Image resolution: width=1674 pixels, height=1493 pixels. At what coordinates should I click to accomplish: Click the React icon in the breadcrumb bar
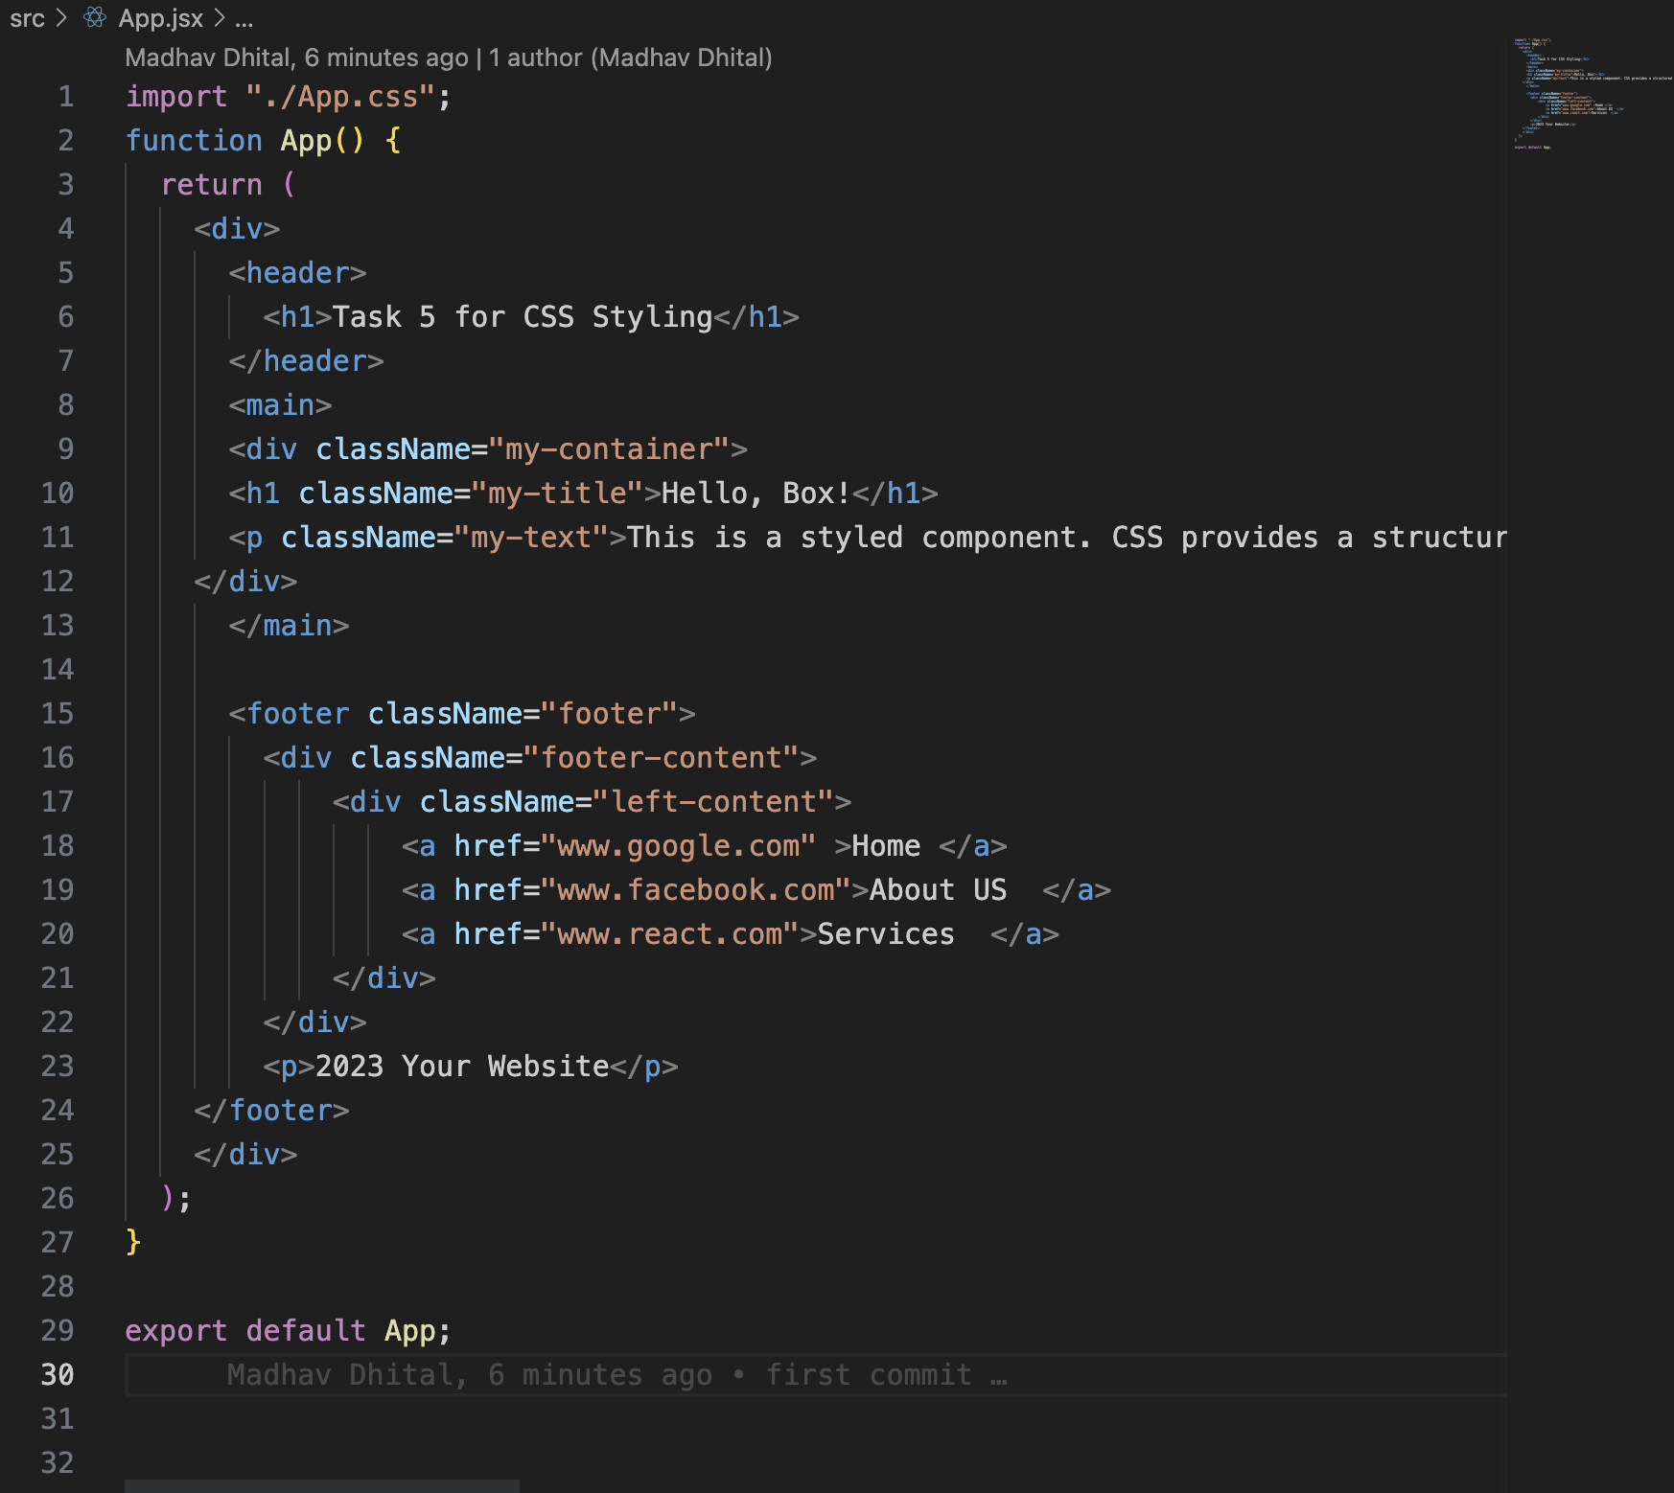(x=94, y=17)
